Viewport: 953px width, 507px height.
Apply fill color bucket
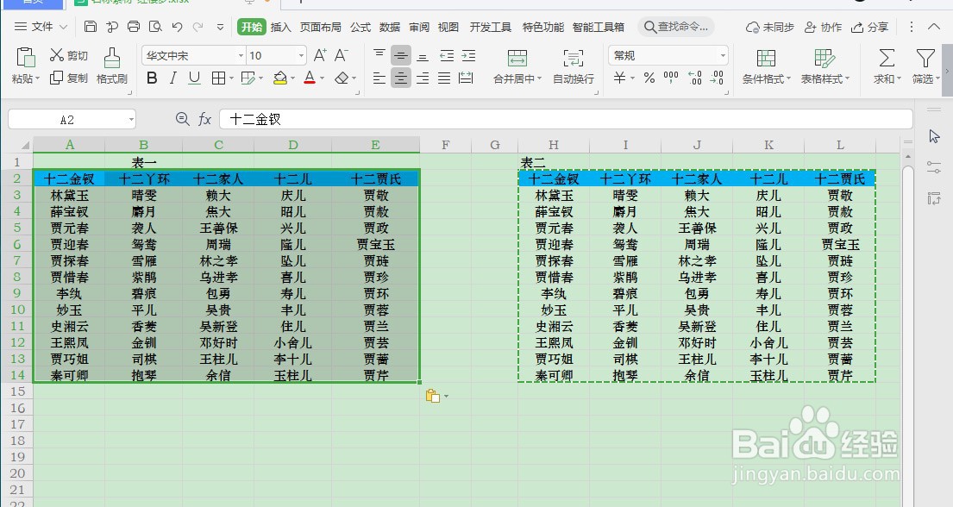click(x=279, y=78)
